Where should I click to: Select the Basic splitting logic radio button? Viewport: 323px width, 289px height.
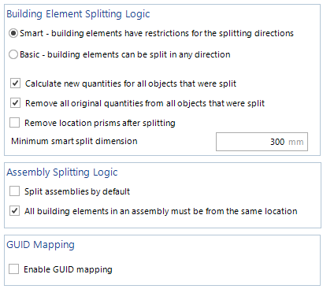(x=13, y=54)
